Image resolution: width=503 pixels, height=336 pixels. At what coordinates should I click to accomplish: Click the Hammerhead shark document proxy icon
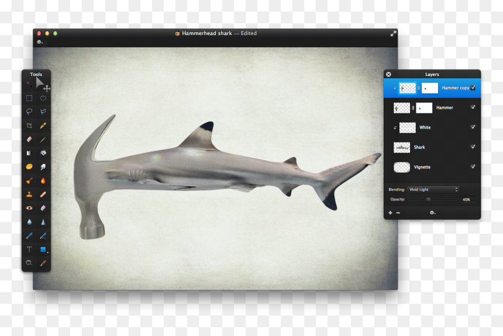(177, 33)
